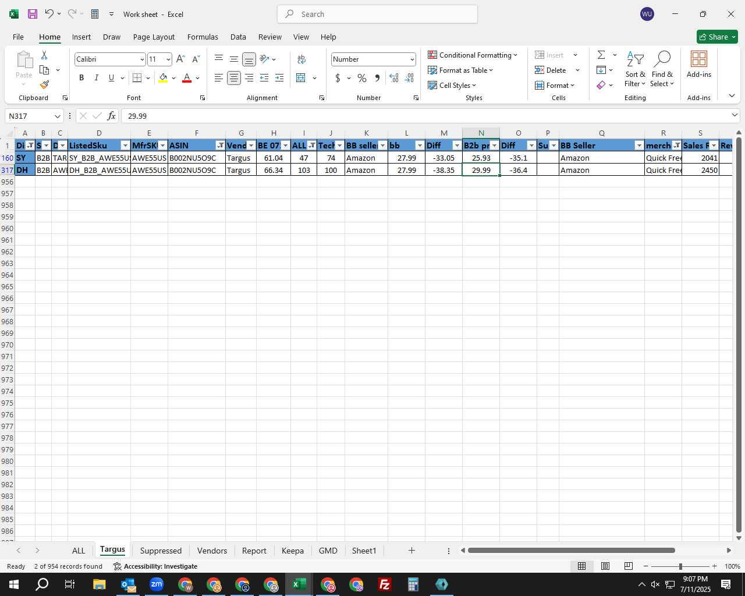Open the File menu tab
Screen dimensions: 745x596
pyautogui.click(x=18, y=37)
